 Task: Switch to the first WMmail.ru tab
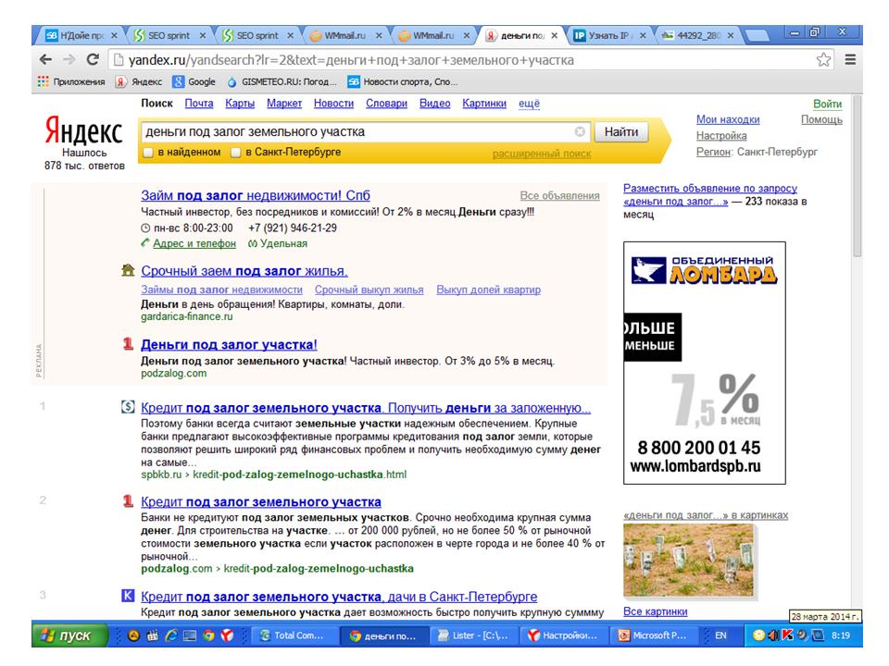tap(345, 35)
